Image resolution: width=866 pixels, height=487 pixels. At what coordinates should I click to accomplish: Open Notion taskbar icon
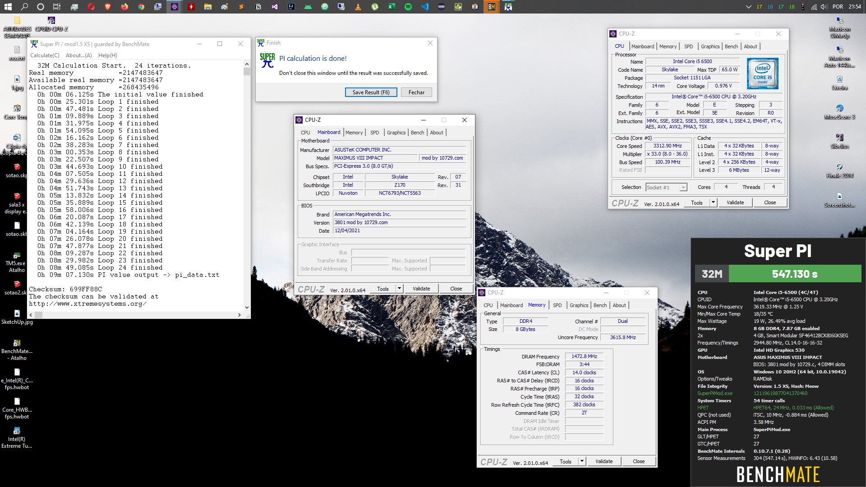[x=258, y=7]
